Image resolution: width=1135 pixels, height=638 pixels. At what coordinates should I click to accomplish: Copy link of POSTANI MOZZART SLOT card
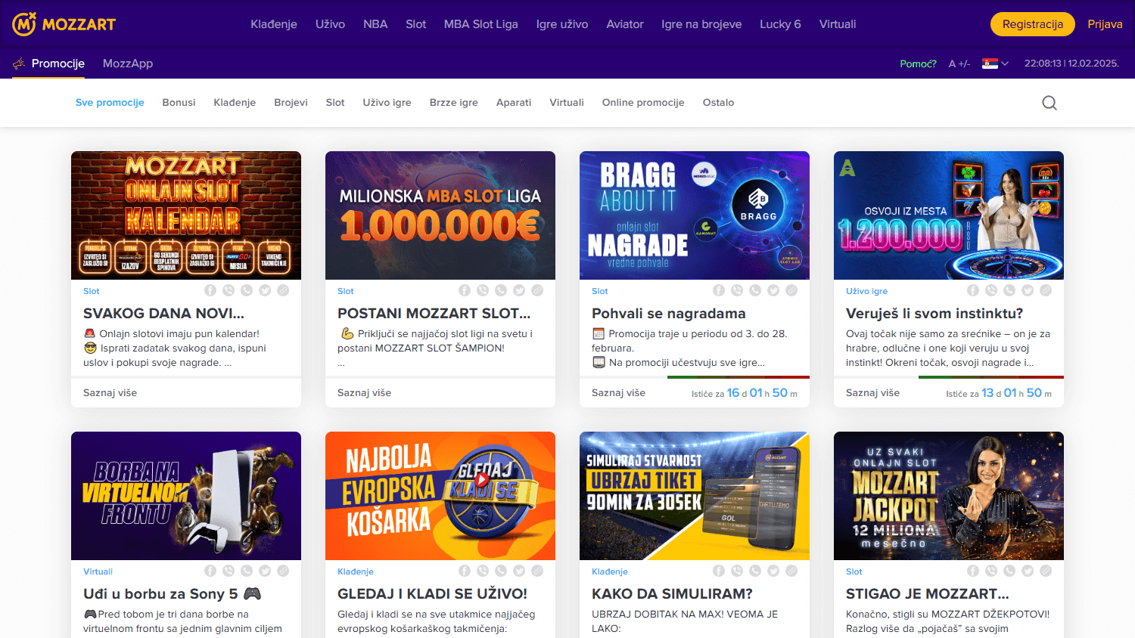click(x=537, y=290)
